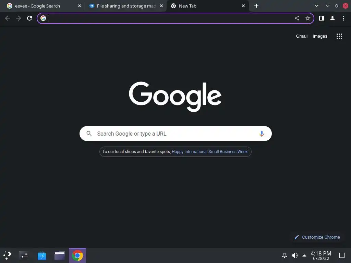Show desktop with the corner taskbar icon
This screenshot has height=263, width=351.
pos(342,255)
